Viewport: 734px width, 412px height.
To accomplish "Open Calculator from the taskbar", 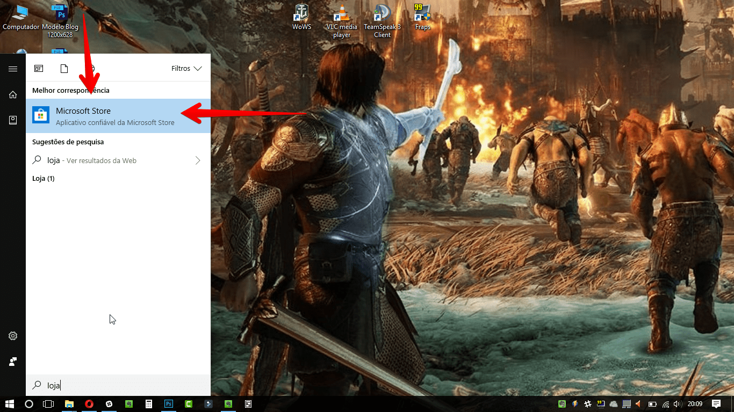I will click(149, 404).
